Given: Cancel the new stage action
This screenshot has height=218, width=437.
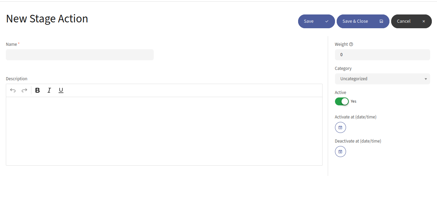Looking at the screenshot, I should [x=411, y=21].
